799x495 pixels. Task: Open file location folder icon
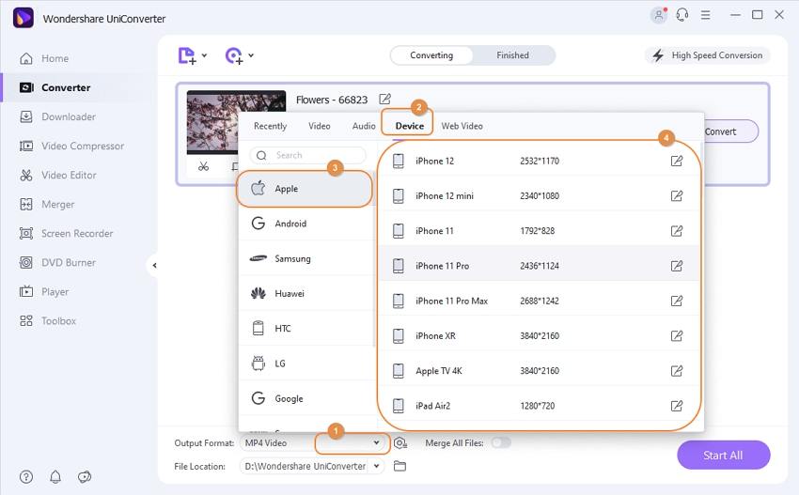[400, 466]
